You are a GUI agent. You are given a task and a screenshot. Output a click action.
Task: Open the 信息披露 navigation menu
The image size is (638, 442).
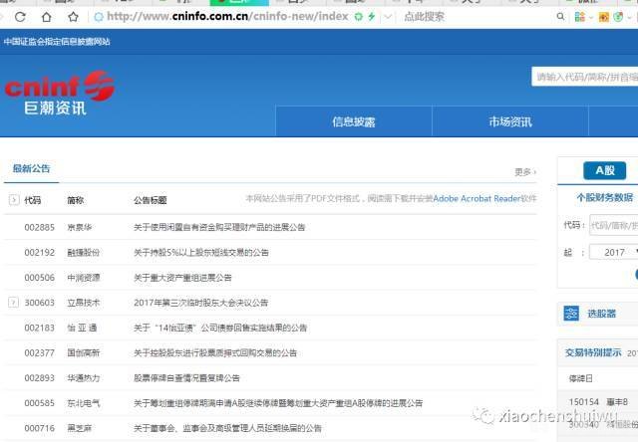(354, 121)
